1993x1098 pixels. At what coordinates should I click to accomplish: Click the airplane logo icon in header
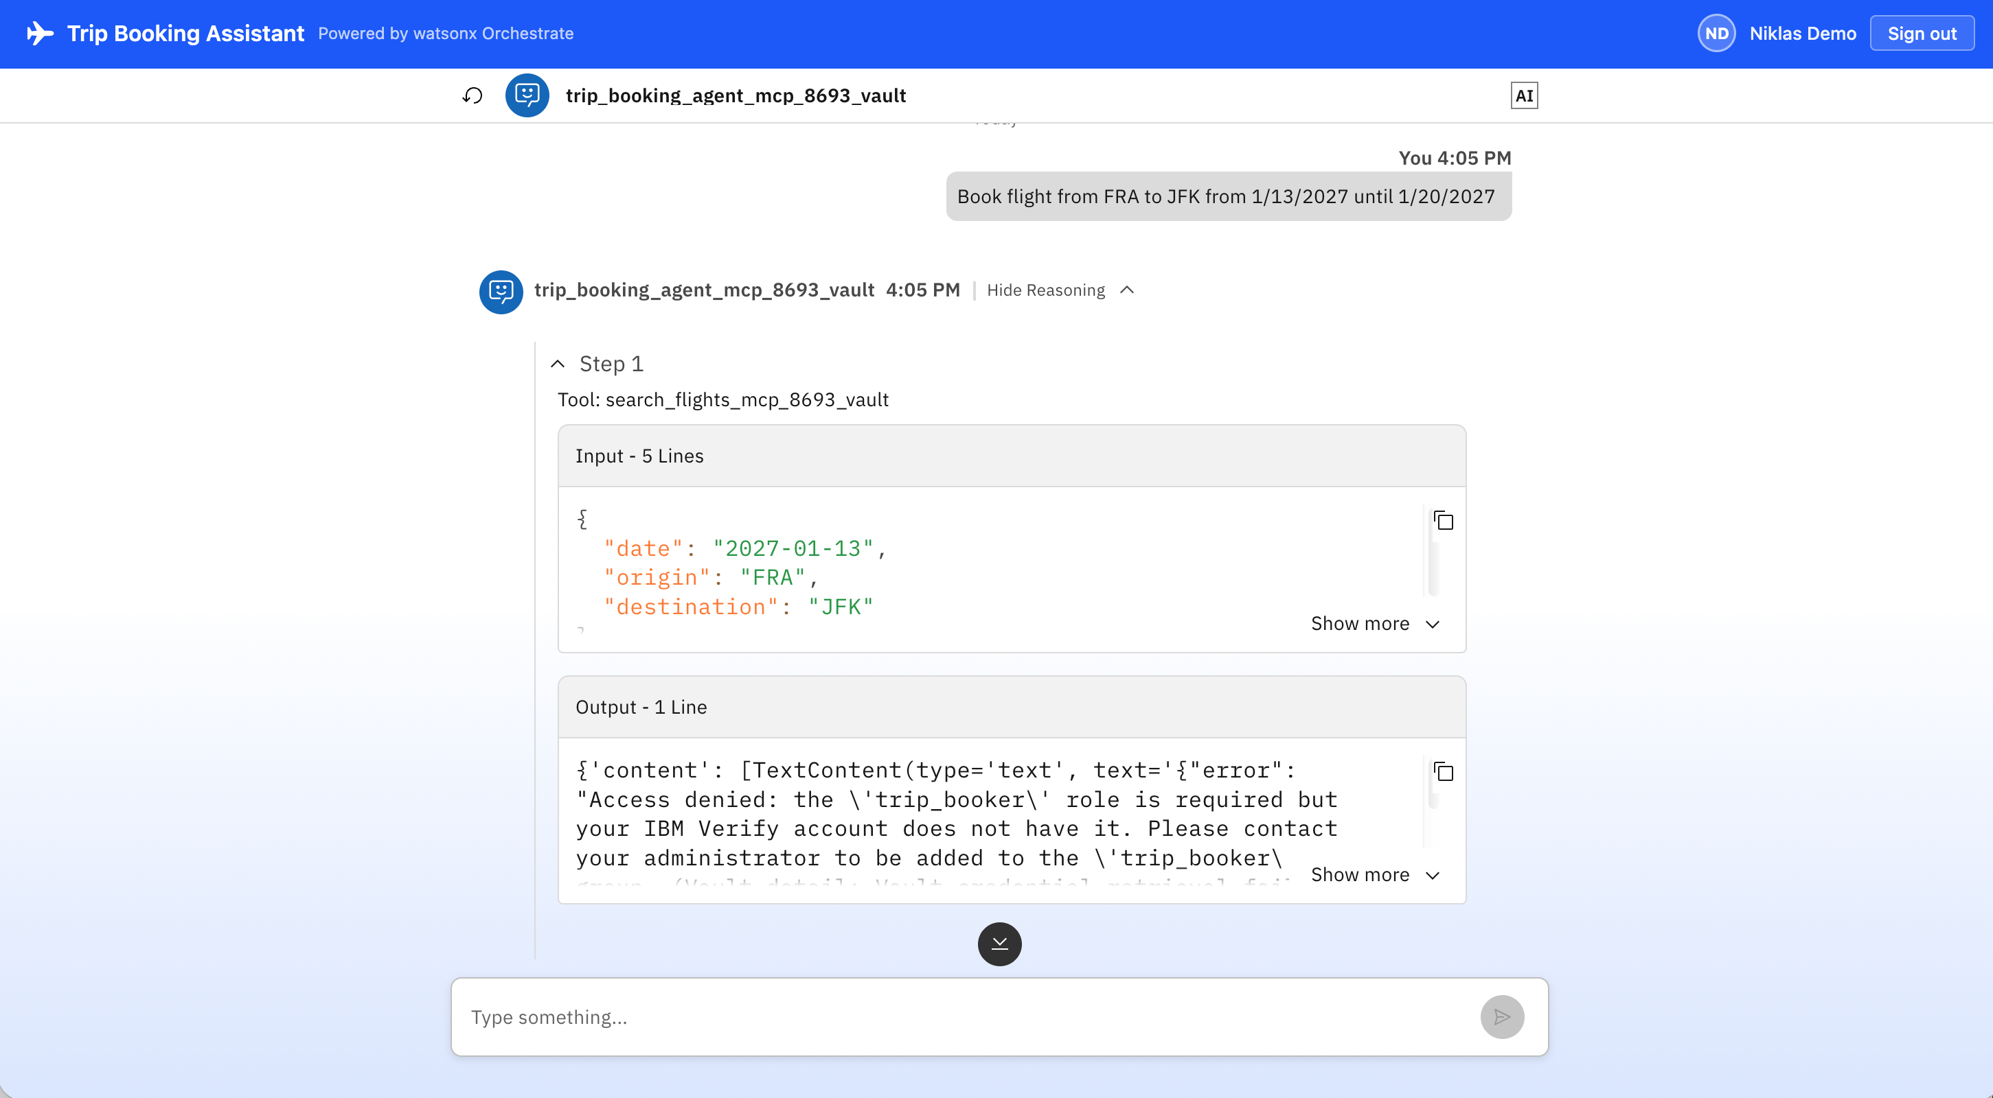[39, 33]
